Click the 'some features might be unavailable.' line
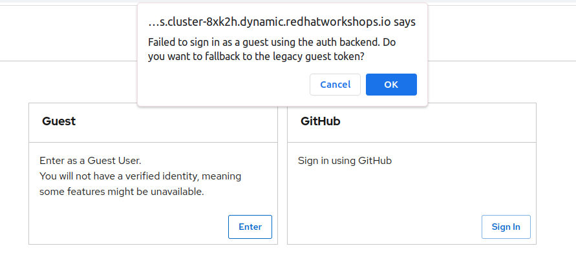Image resolution: width=576 pixels, height=255 pixels. (122, 192)
